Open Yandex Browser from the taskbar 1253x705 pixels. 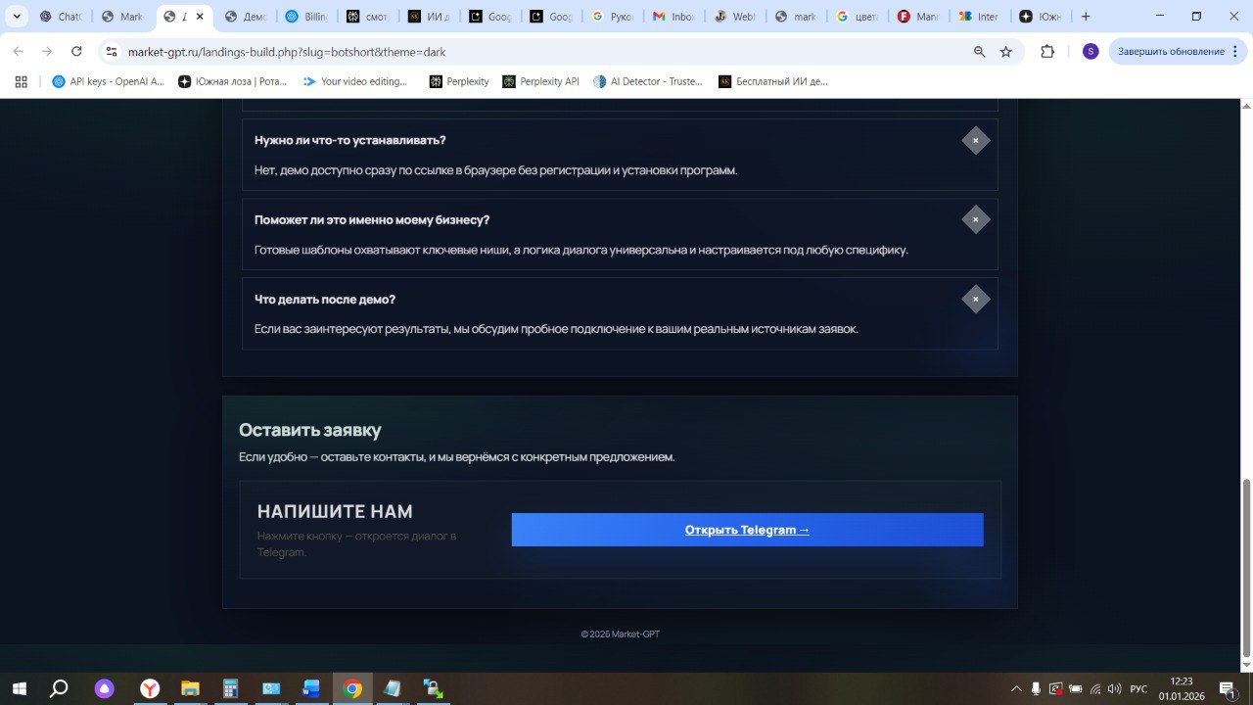point(149,688)
